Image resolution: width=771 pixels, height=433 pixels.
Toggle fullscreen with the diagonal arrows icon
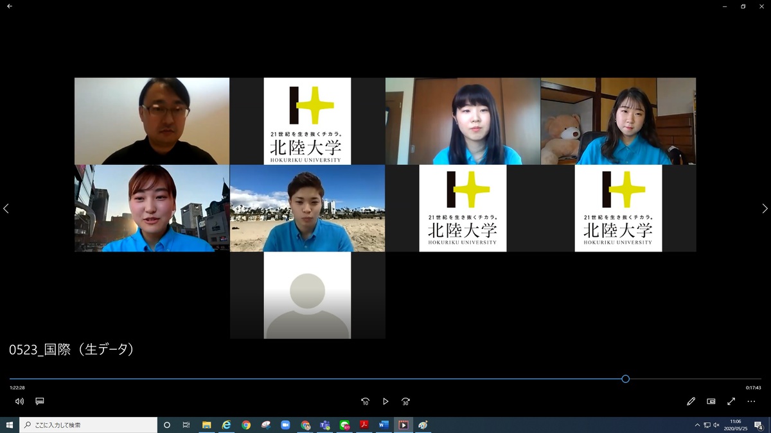point(731,402)
